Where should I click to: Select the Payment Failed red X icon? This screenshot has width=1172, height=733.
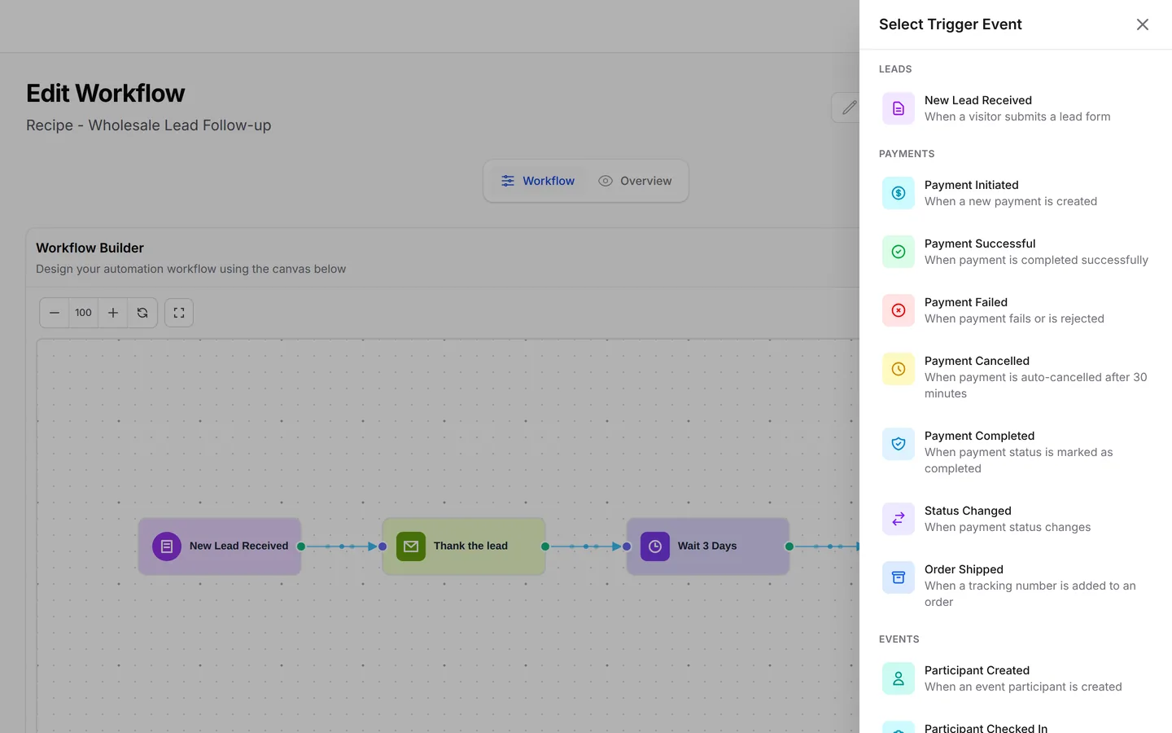pyautogui.click(x=899, y=310)
